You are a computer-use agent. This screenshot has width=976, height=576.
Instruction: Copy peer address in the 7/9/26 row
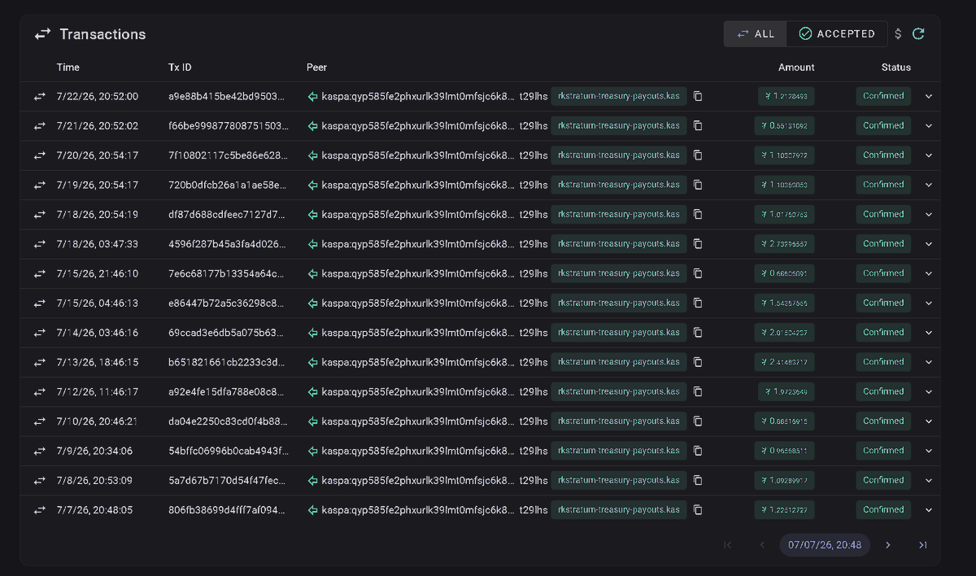pyautogui.click(x=698, y=451)
